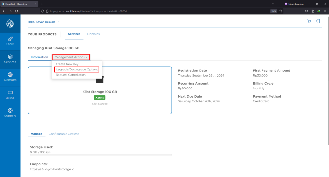Open the Configurable Options tab
The image size is (329, 177).
pos(64,134)
